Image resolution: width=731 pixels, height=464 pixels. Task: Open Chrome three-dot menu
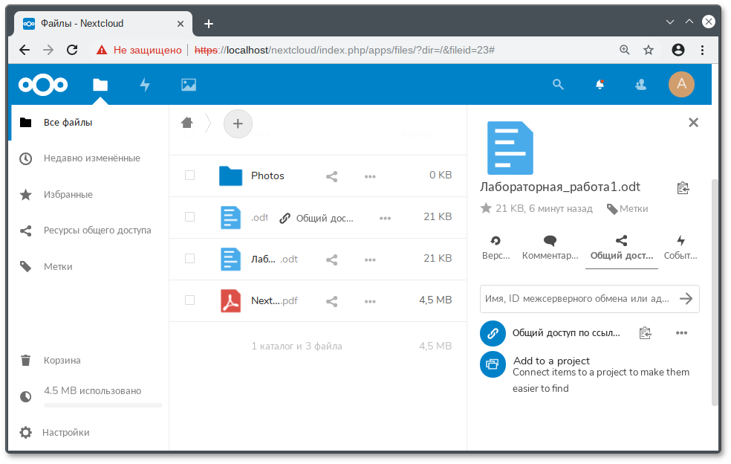(703, 50)
